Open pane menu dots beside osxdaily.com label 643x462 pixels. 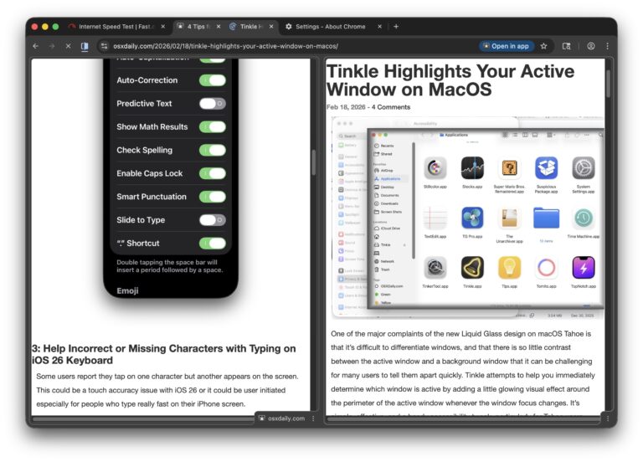(313, 418)
